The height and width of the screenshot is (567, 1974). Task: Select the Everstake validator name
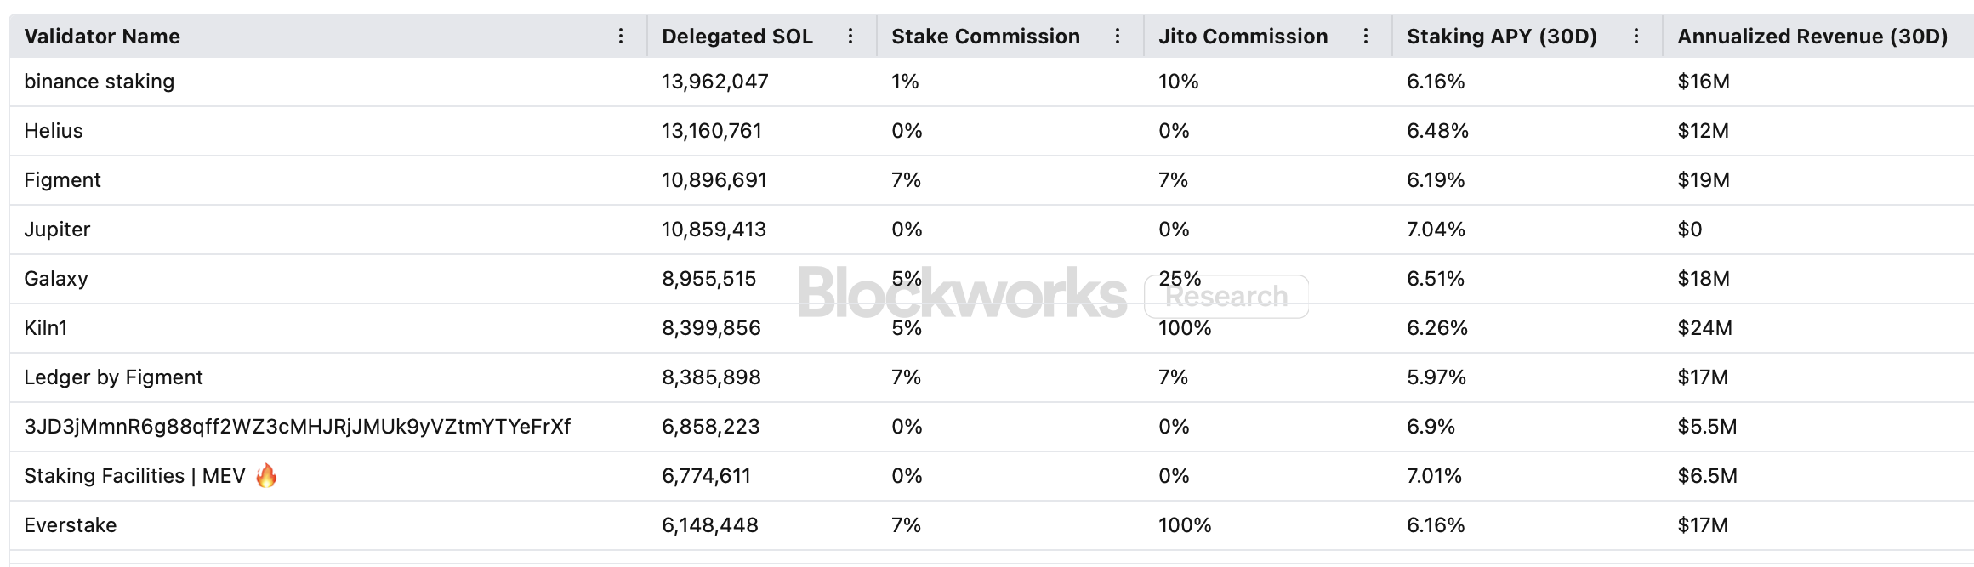click(x=71, y=525)
